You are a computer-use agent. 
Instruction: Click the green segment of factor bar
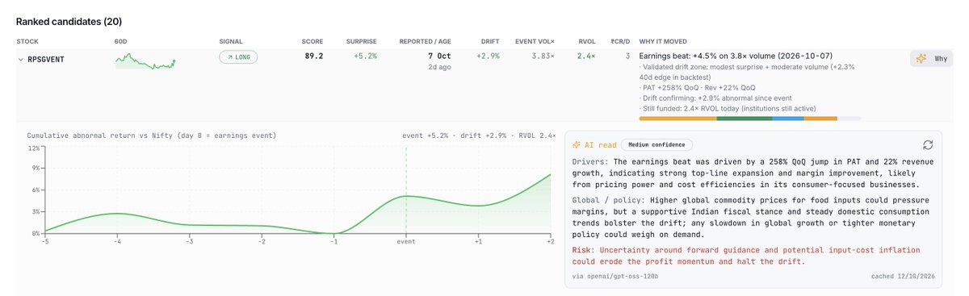pos(745,119)
